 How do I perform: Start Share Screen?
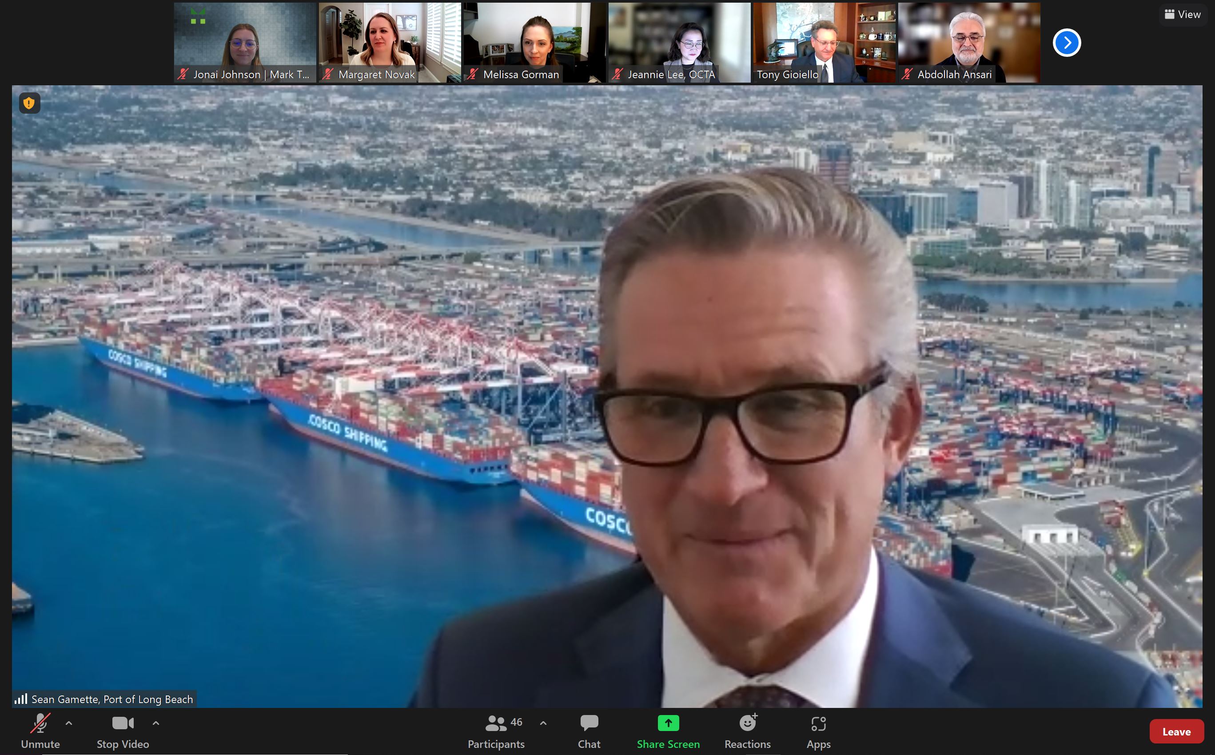coord(668,731)
